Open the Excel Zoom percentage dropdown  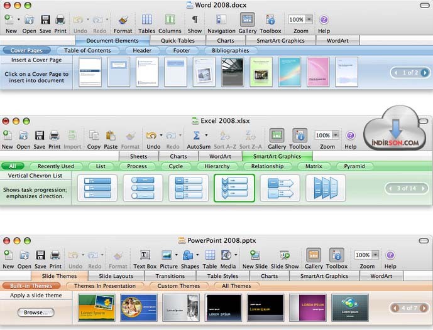(x=336, y=136)
